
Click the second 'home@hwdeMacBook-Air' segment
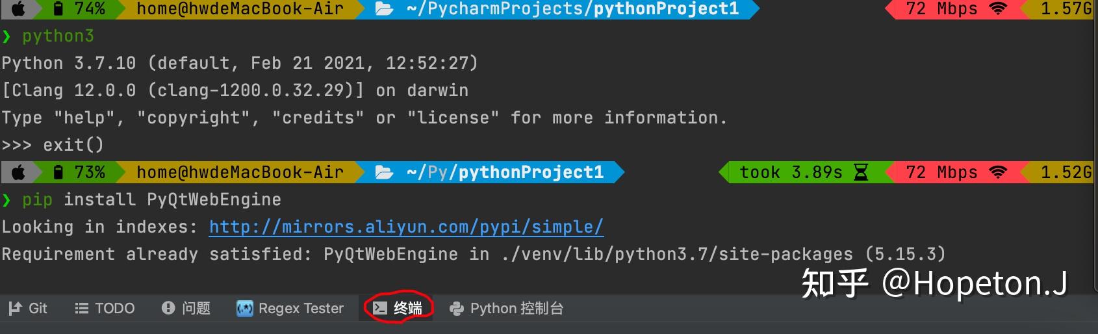pos(240,172)
